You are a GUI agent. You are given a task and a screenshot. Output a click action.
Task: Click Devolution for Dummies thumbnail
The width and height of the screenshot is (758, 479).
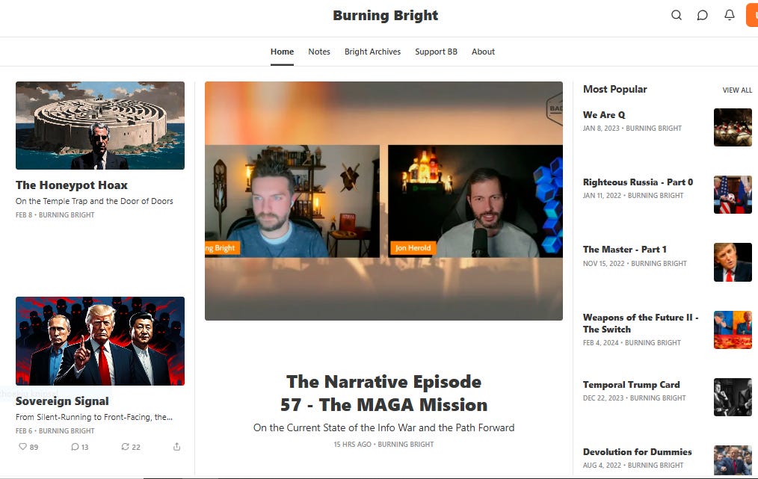click(x=733, y=460)
